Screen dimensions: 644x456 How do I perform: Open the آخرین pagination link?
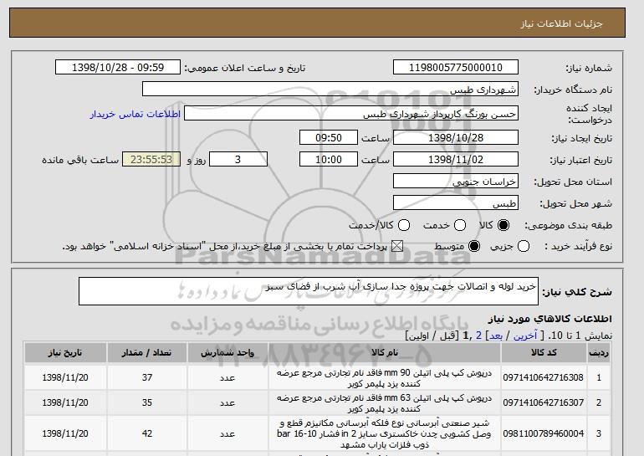coord(525,336)
